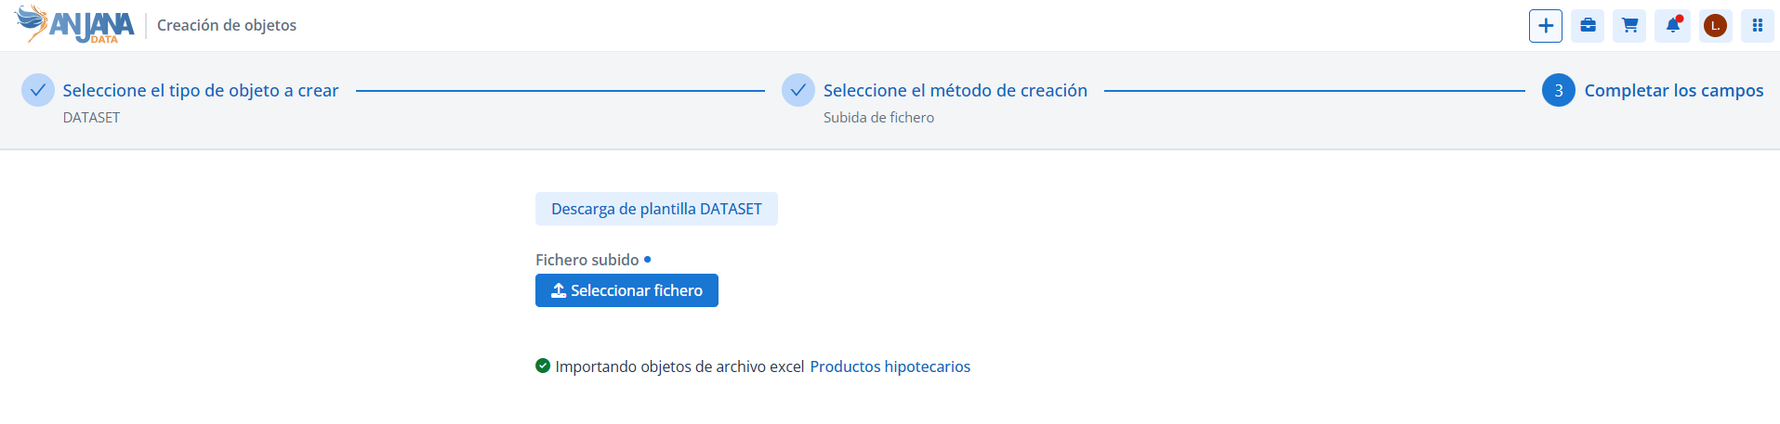1780x424 pixels.
Task: Click the checkmark circle of step two
Action: pos(798,90)
